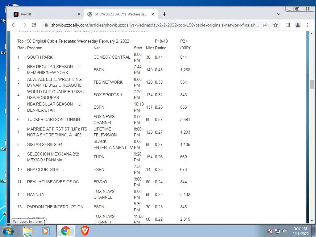Open the Windows Start menu
The height and width of the screenshot is (237, 316).
(x=8, y=231)
